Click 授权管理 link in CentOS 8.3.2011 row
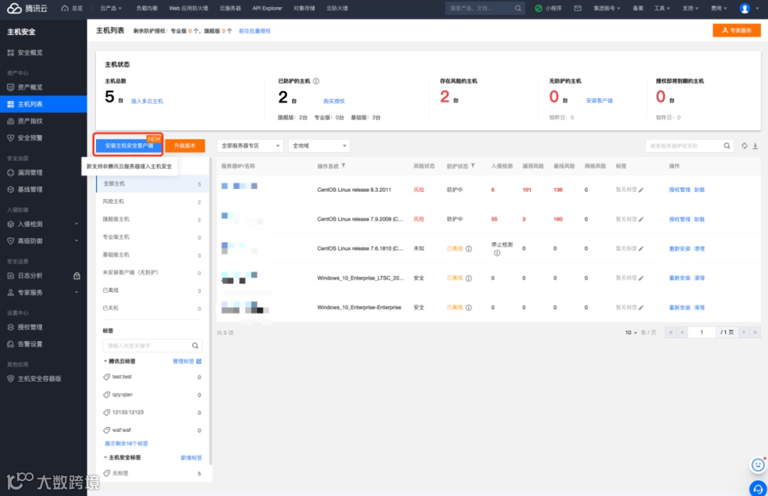The width and height of the screenshot is (768, 496). [679, 190]
